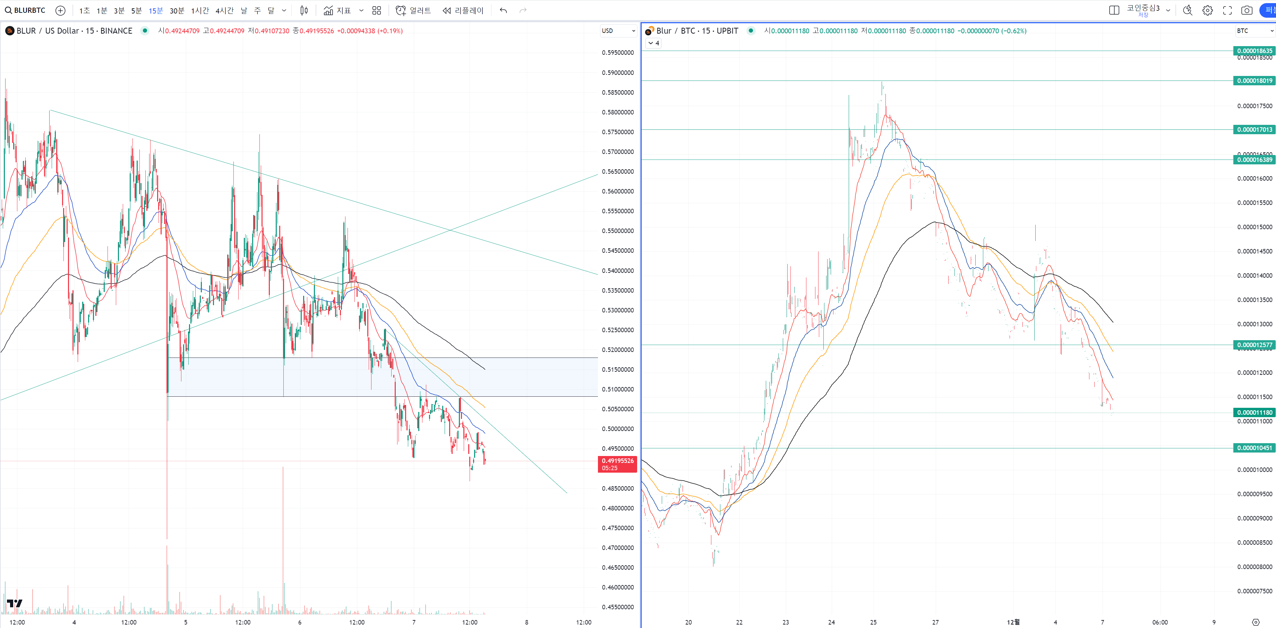Click the 얼러트 alert button
1276x628 pixels.
tap(413, 10)
